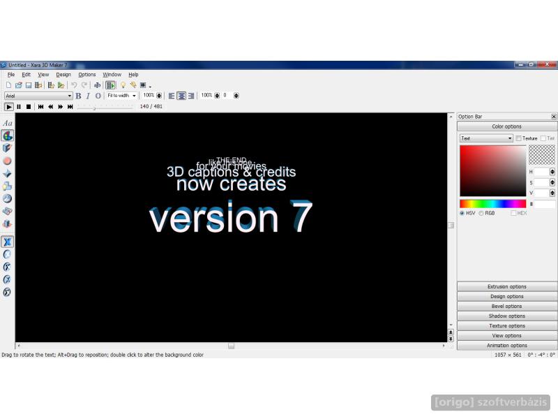Expand the Design options panel
This screenshot has width=558, height=419.
pyautogui.click(x=507, y=296)
